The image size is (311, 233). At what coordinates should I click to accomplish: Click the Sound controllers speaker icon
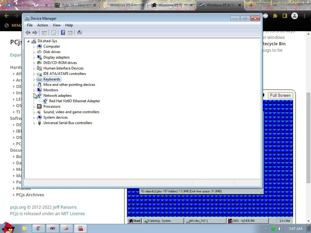(39, 112)
